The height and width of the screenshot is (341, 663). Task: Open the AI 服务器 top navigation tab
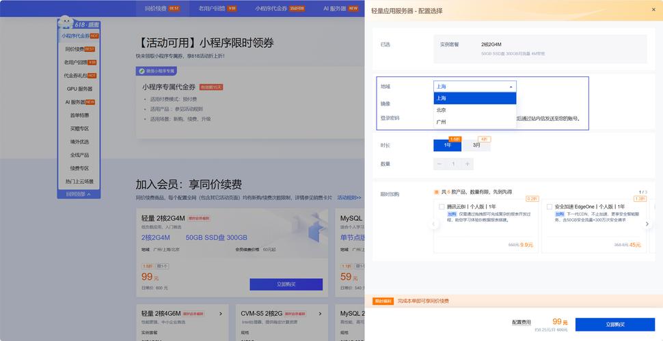click(341, 8)
